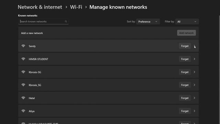The height and width of the screenshot is (124, 220).
Task: Forget the Kbrosis-5G network
Action: coord(185,72)
